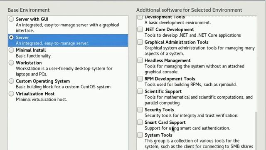
Task: Click the 'RPM Development Tools' label
Action: pyautogui.click(x=170, y=79)
